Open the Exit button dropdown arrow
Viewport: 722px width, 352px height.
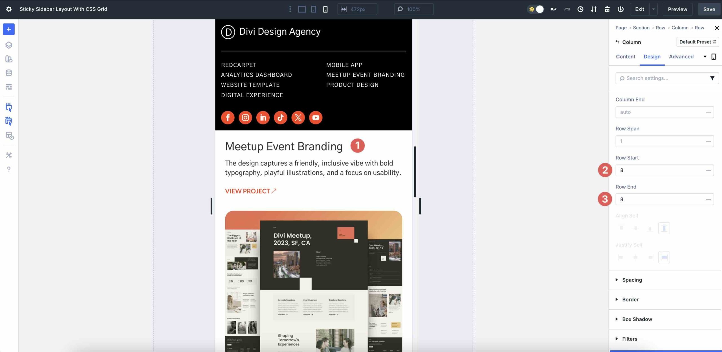click(x=654, y=9)
